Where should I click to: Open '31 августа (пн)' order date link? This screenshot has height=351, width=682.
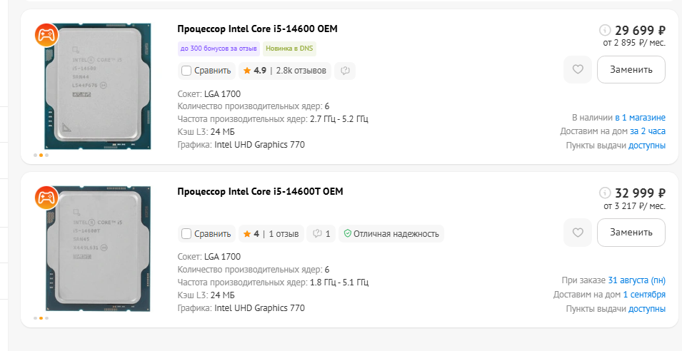coord(637,280)
